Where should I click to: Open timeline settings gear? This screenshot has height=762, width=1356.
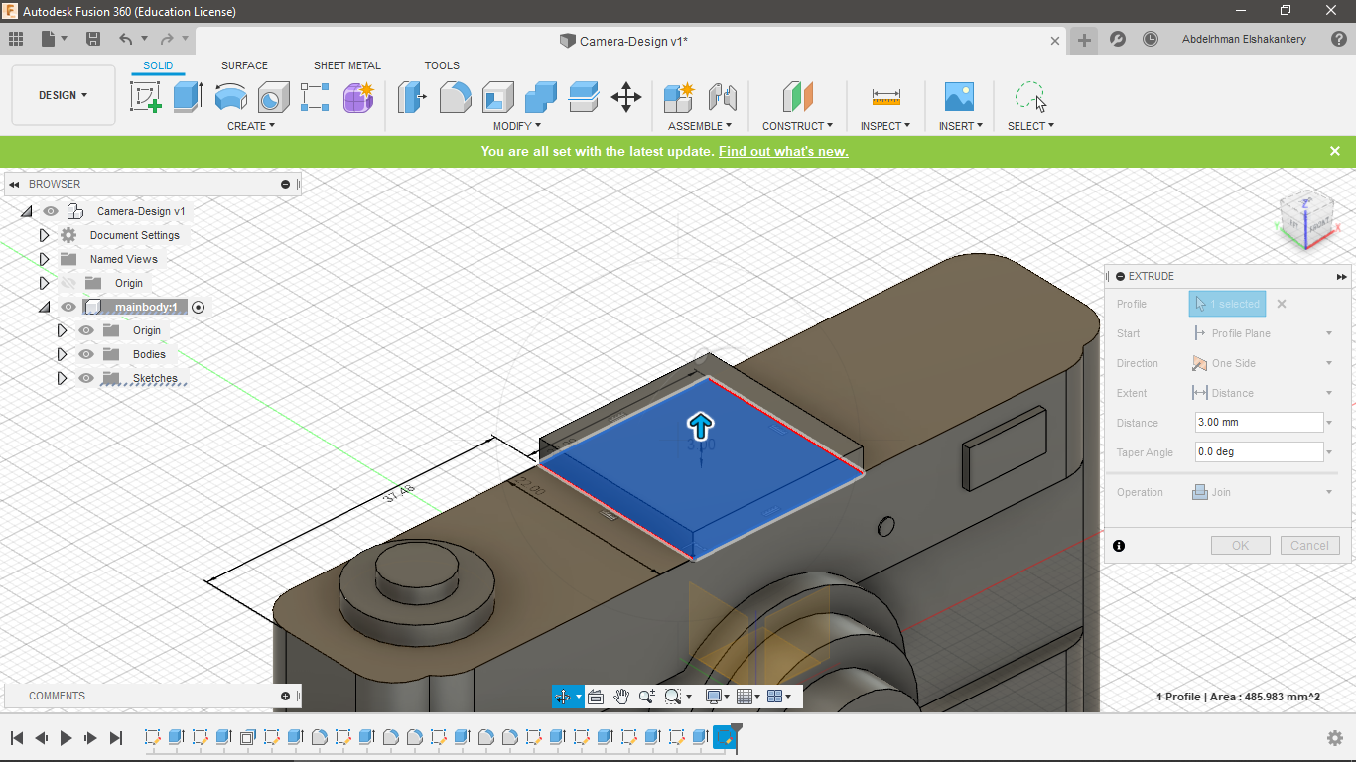[1335, 737]
